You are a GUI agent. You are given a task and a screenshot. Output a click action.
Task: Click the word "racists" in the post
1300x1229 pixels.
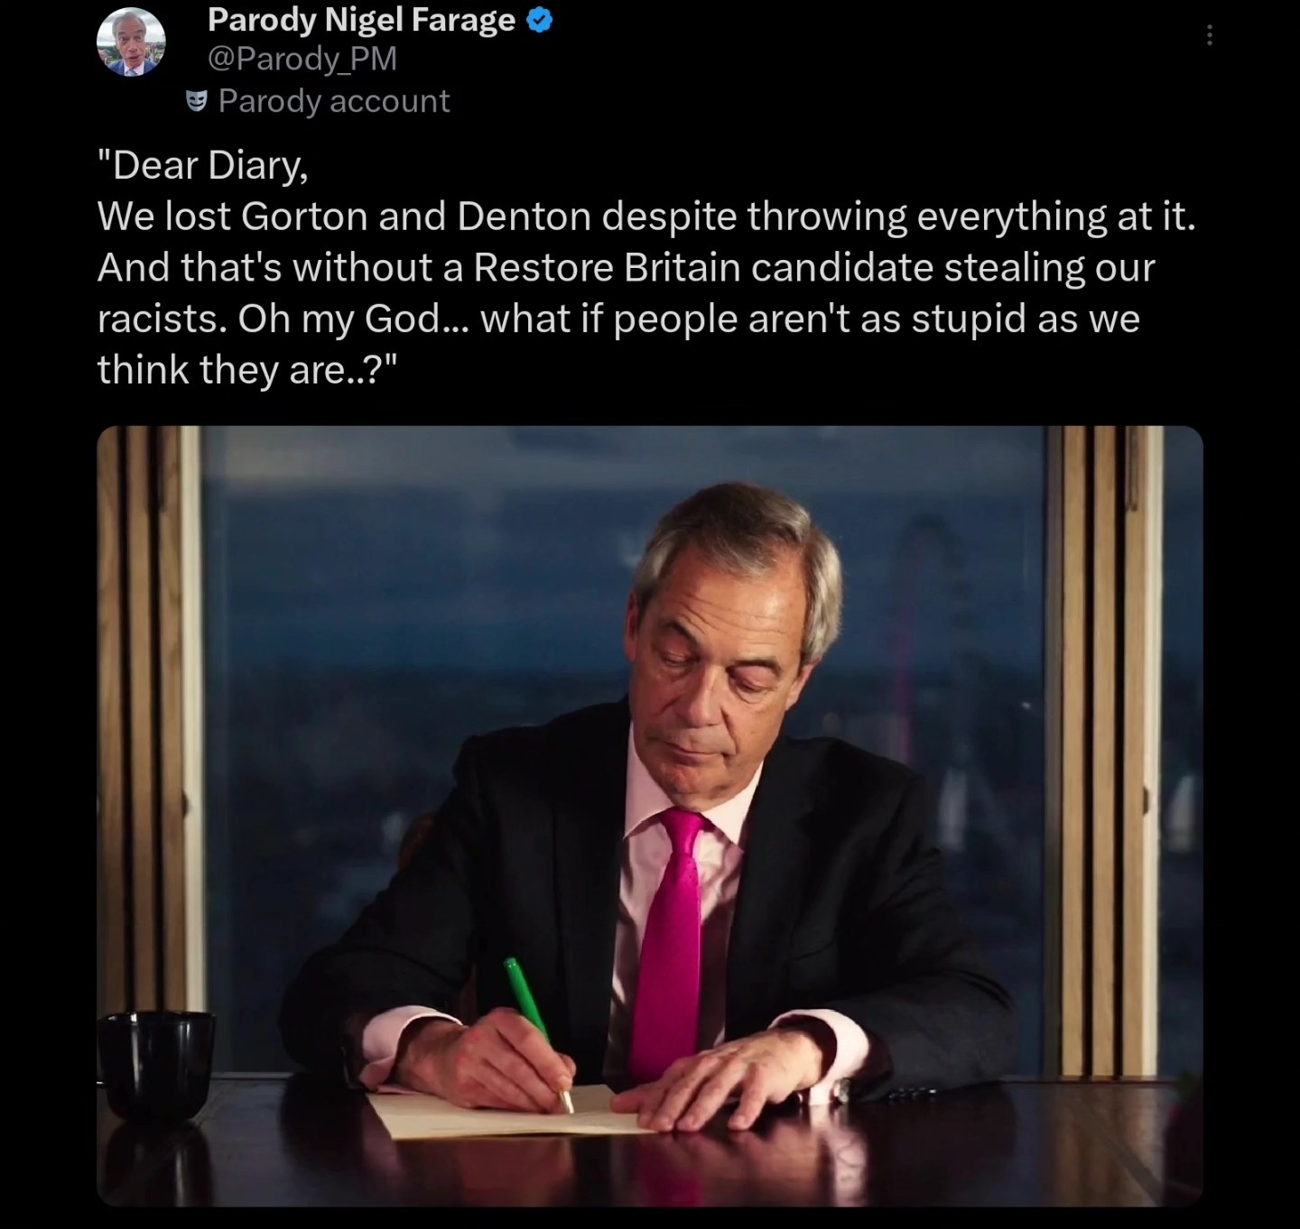161,319
